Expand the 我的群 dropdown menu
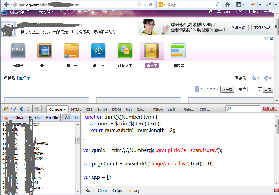The height and width of the screenshot is (195, 279). (46, 12)
